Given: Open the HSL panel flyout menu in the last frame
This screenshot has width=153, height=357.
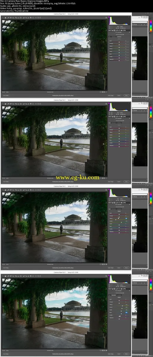Looking at the screenshot, I should point(130,291).
